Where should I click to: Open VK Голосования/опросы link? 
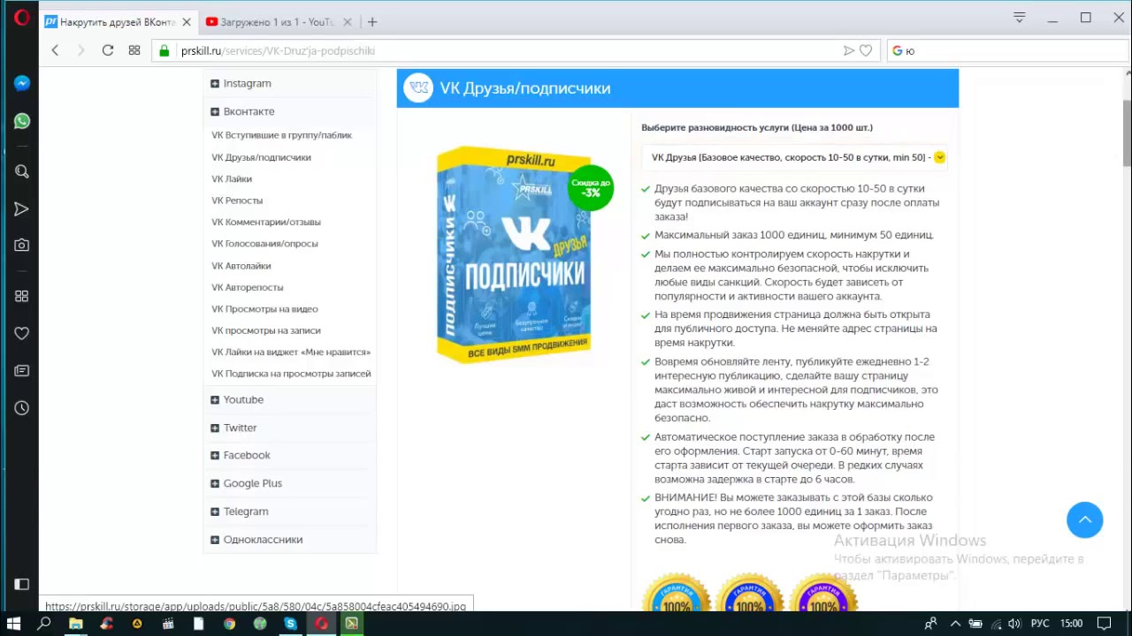coord(264,244)
